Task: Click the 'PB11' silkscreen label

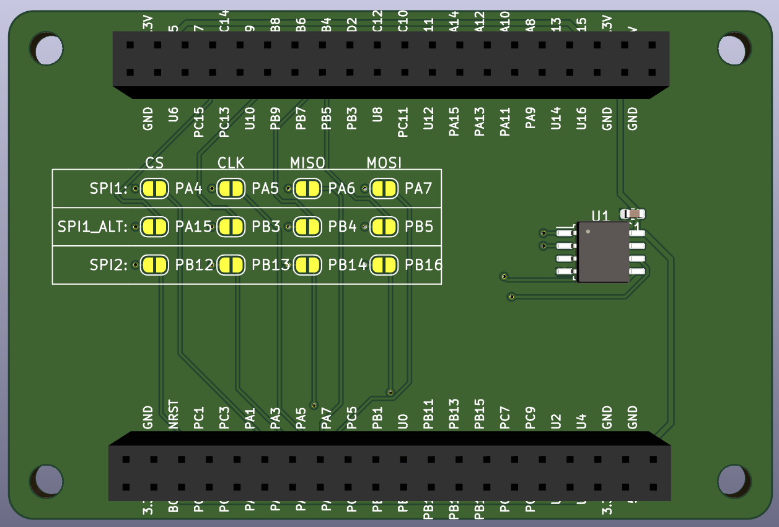Action: [428, 414]
